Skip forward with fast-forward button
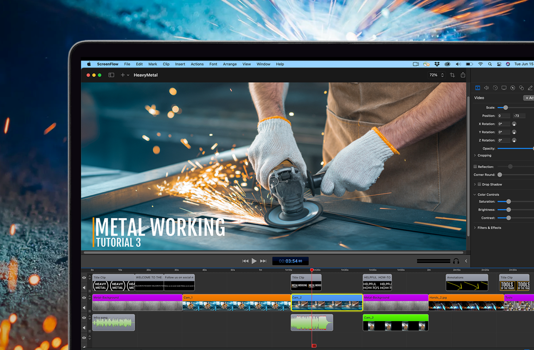 pyautogui.click(x=263, y=261)
